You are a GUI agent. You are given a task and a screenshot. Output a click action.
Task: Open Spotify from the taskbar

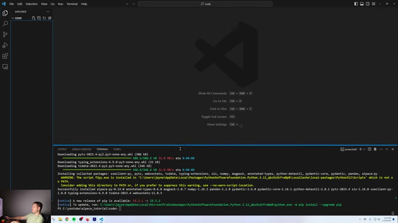(x=74, y=219)
